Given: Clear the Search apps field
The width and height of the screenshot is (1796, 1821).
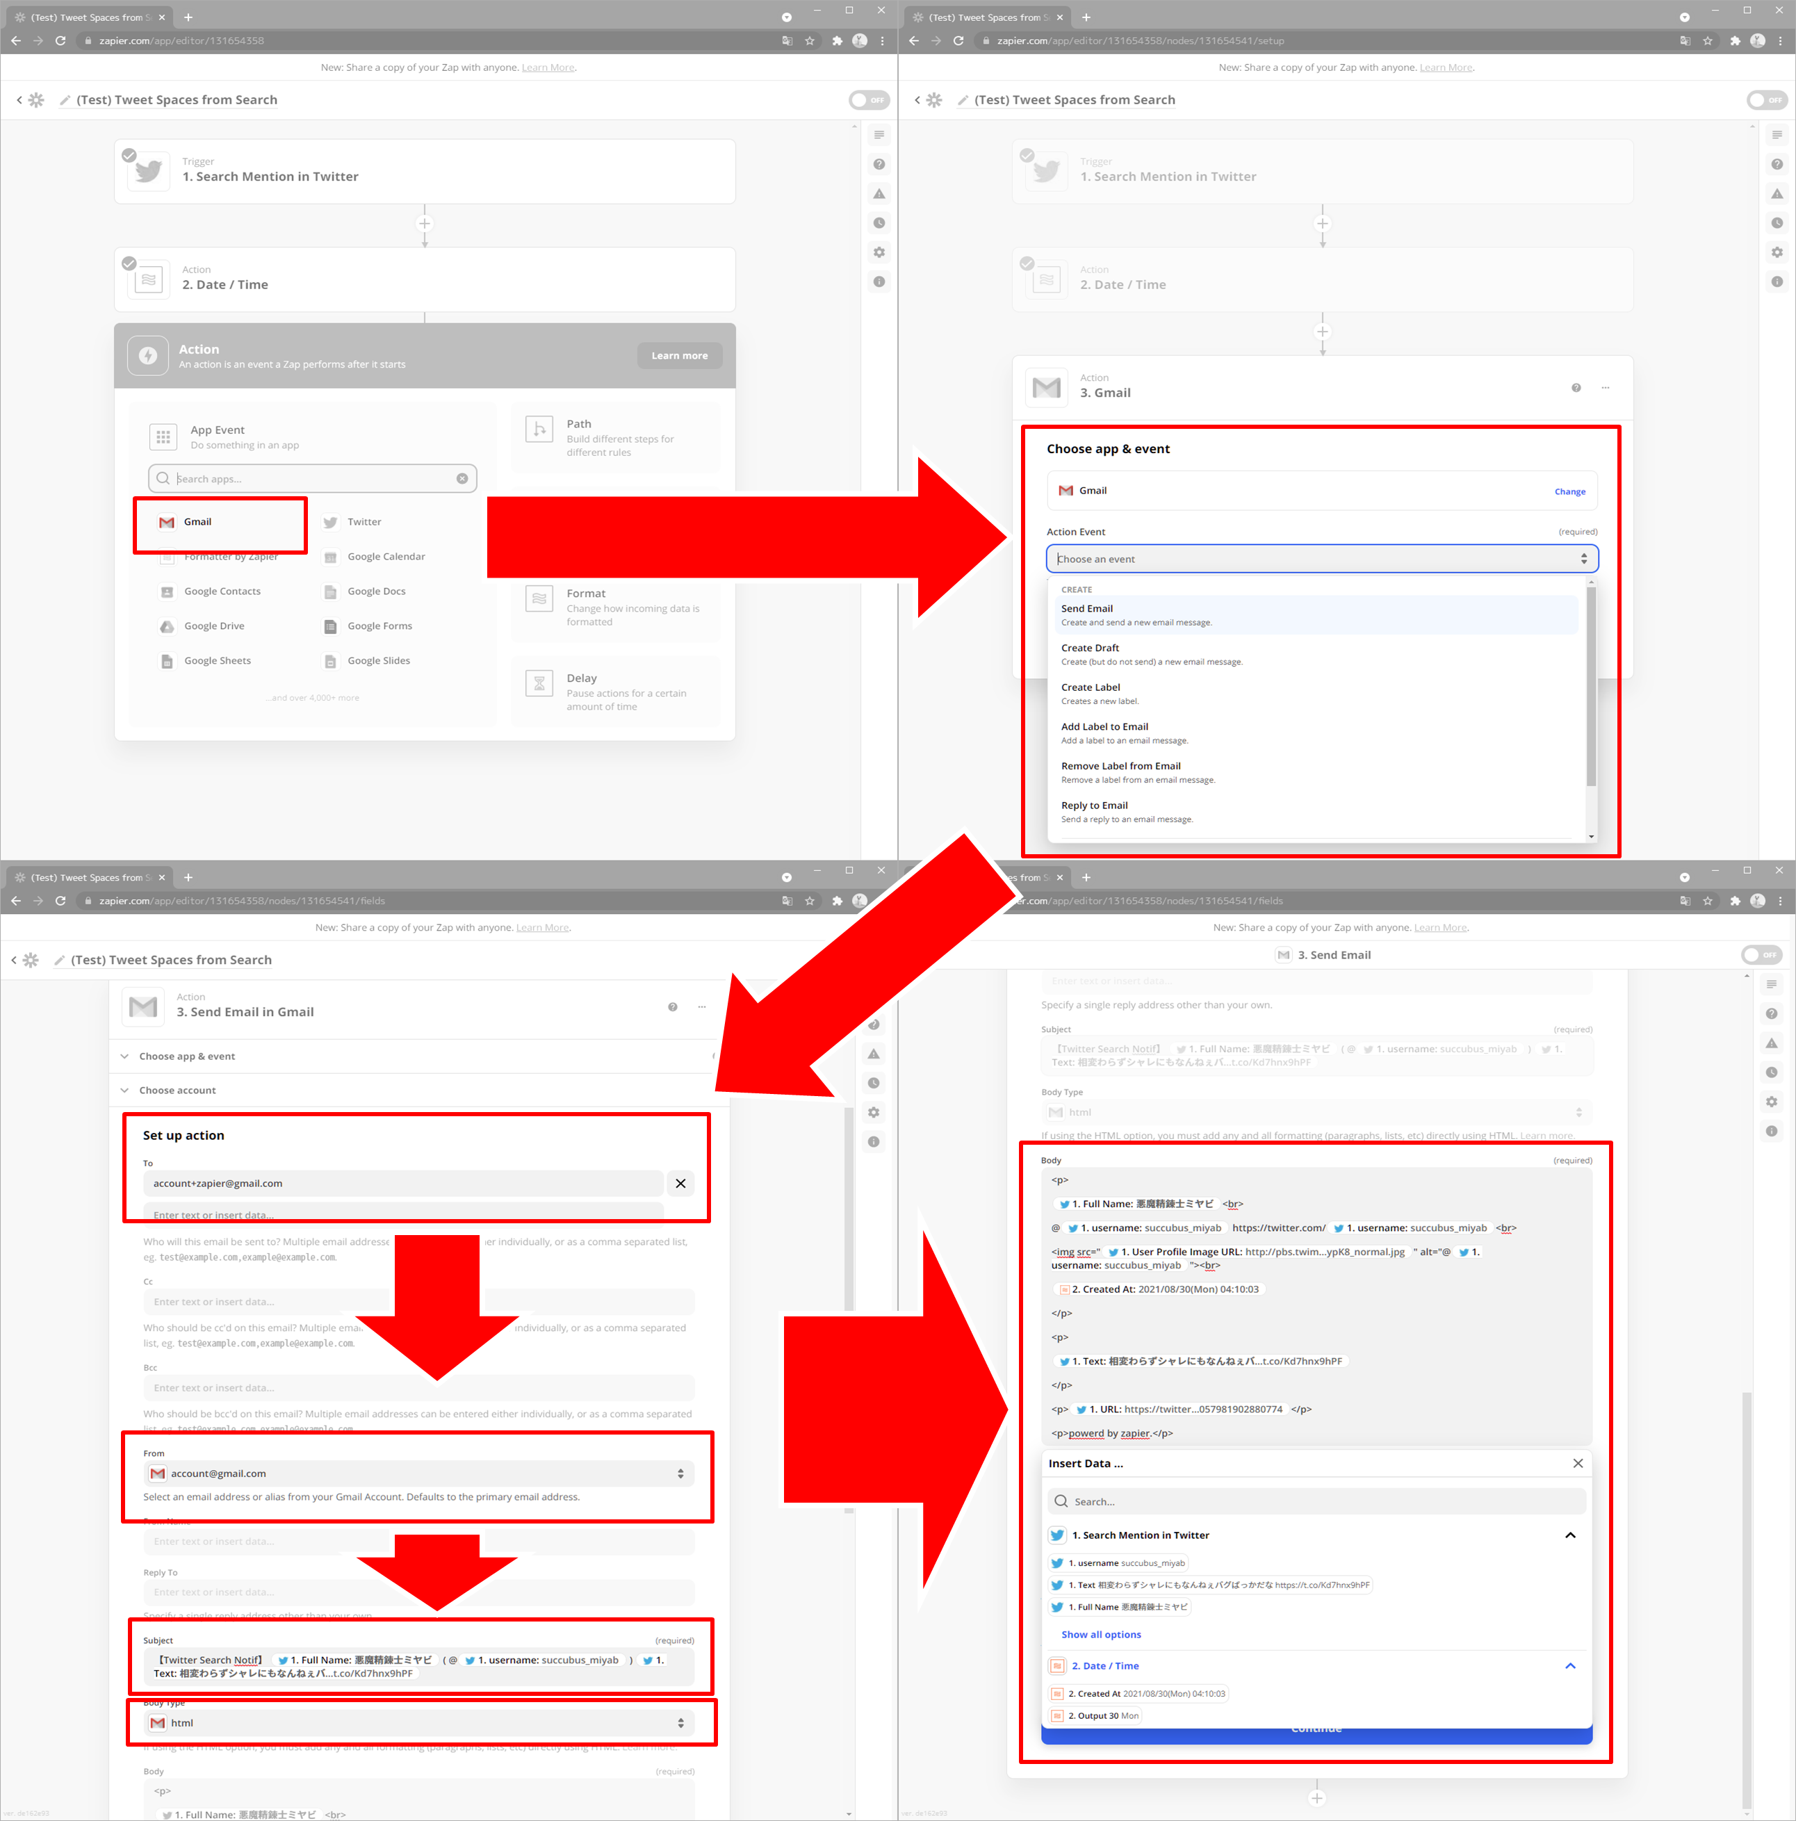Looking at the screenshot, I should 462,479.
